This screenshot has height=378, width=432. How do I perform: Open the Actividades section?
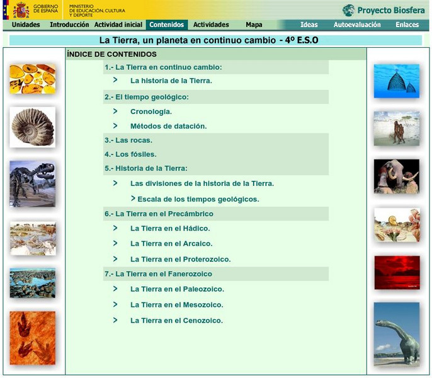pyautogui.click(x=211, y=25)
